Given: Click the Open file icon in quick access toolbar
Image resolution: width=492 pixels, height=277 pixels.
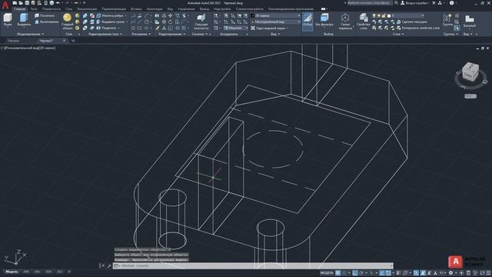Looking at the screenshot, I should (21, 3).
